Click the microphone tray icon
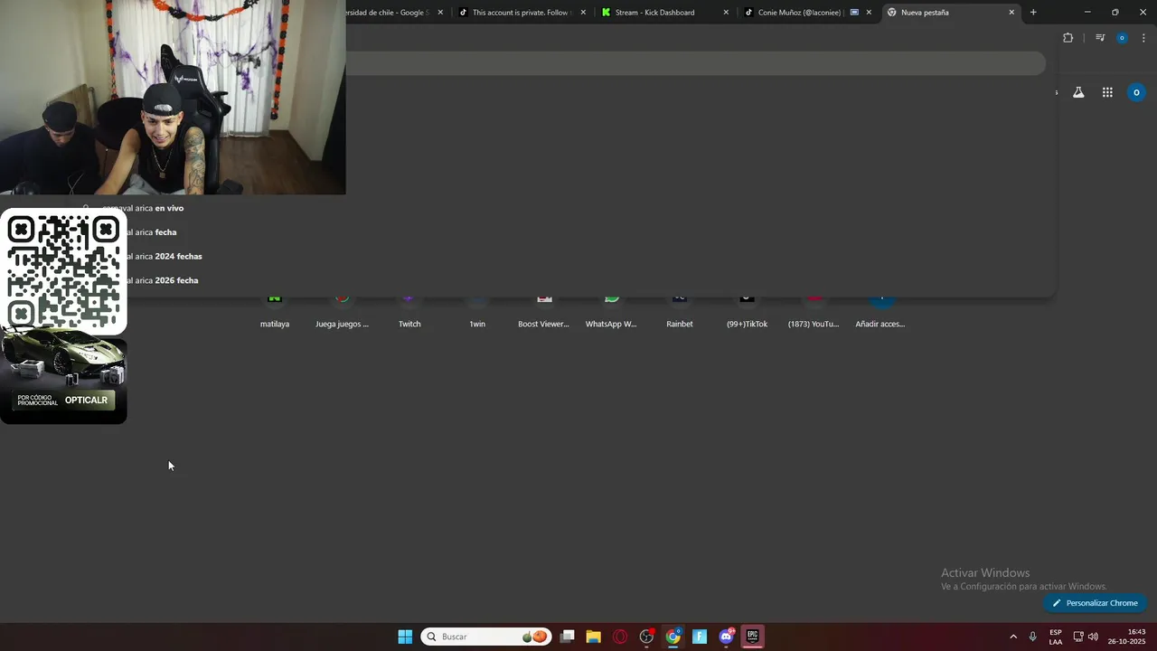 (x=1032, y=637)
